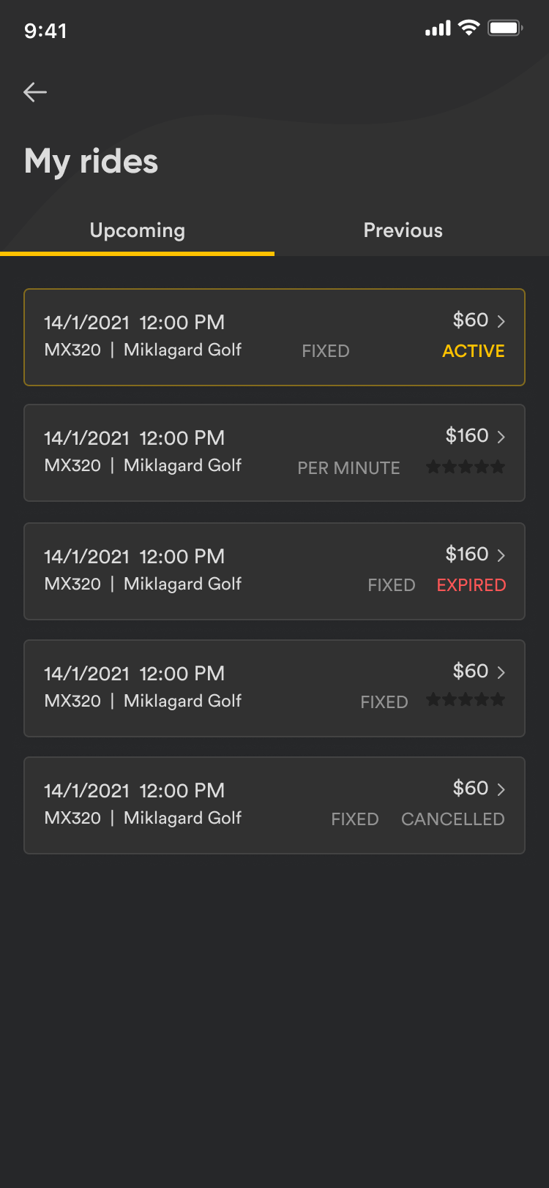Switch to the Upcoming tab

[137, 230]
